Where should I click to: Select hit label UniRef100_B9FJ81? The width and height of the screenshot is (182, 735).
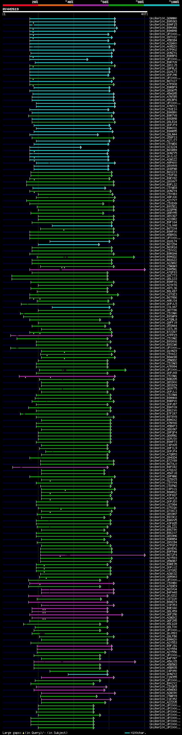(x=163, y=646)
